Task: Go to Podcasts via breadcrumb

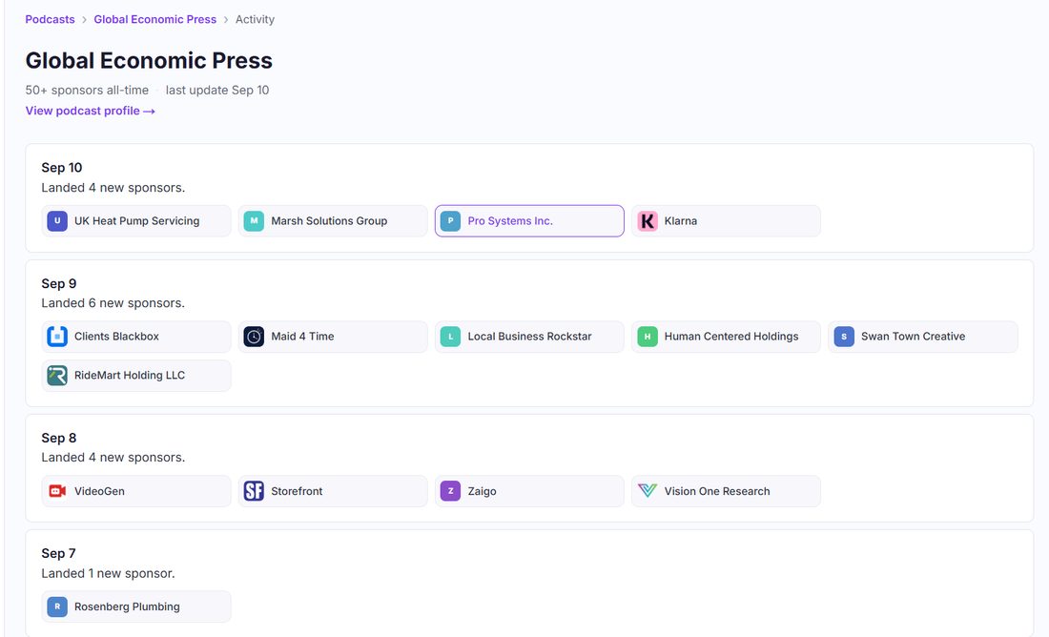Action: pyautogui.click(x=51, y=19)
